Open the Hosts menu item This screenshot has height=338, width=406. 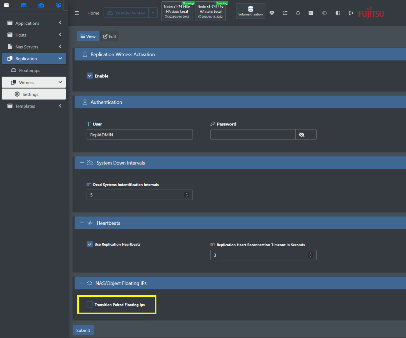coord(34,35)
